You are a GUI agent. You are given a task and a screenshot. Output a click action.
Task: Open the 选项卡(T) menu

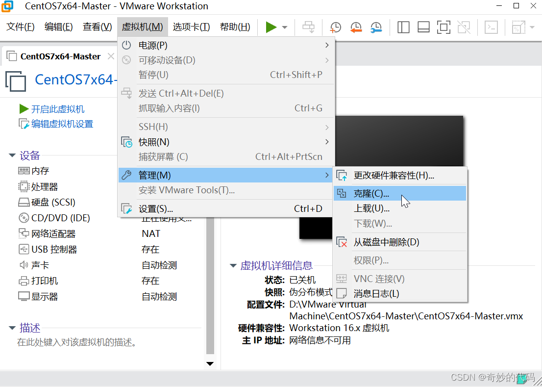tap(191, 27)
